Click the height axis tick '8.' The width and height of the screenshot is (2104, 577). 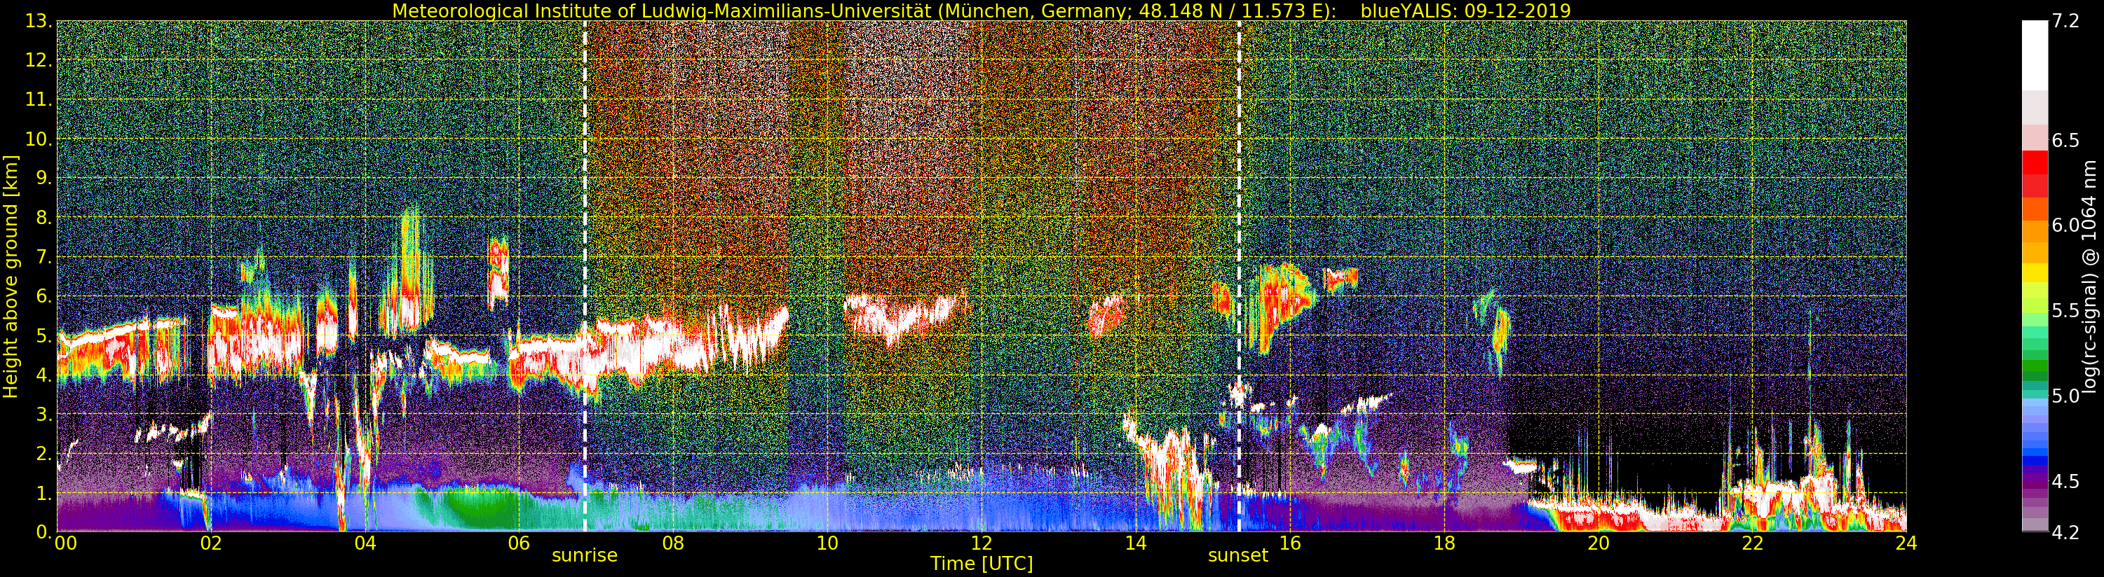44,218
